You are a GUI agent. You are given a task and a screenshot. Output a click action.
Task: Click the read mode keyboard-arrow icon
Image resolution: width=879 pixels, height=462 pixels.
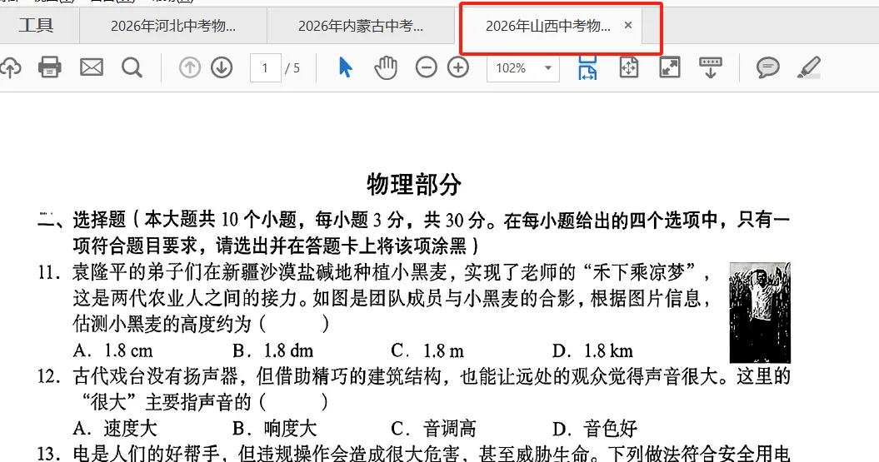click(x=710, y=67)
